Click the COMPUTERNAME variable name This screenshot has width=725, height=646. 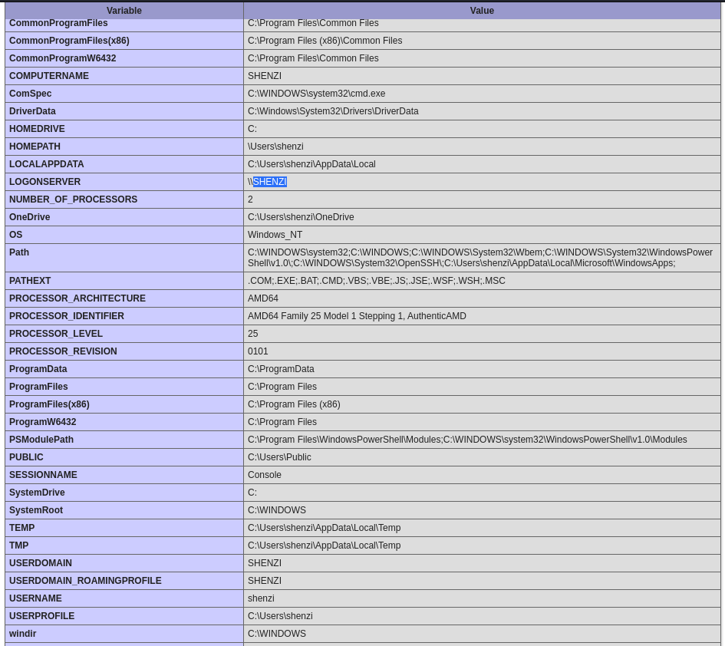(x=49, y=76)
